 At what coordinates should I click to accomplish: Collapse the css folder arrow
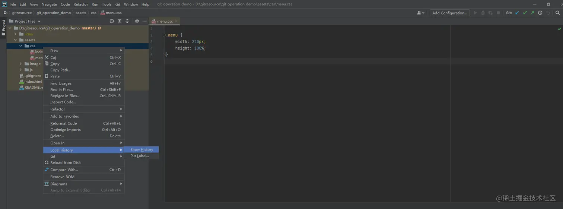coord(21,46)
